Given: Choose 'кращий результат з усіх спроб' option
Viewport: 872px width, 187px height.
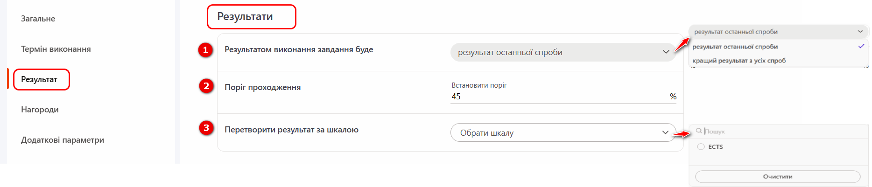Looking at the screenshot, I should pyautogui.click(x=739, y=61).
